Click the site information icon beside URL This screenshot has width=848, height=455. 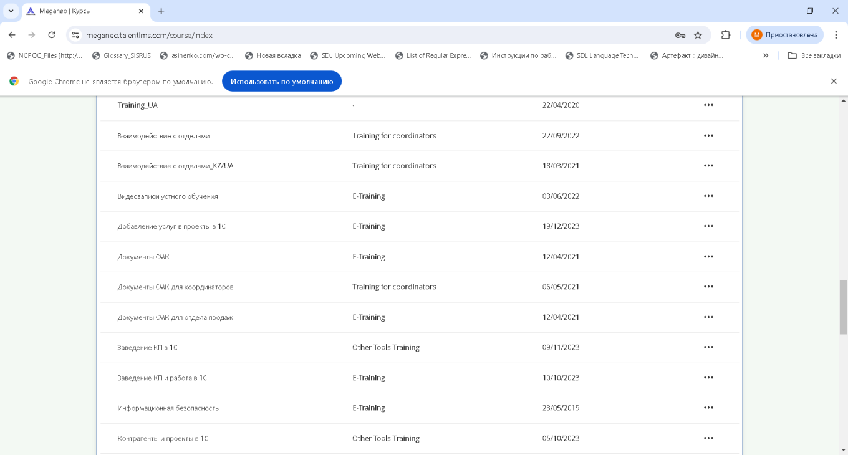(75, 35)
